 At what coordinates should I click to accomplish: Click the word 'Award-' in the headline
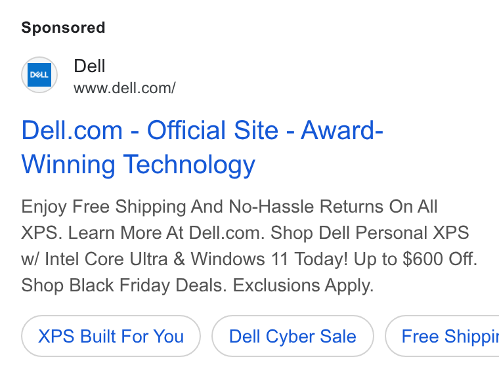coord(342,131)
